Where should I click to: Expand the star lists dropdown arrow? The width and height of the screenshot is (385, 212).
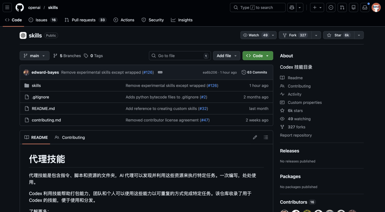point(359,35)
